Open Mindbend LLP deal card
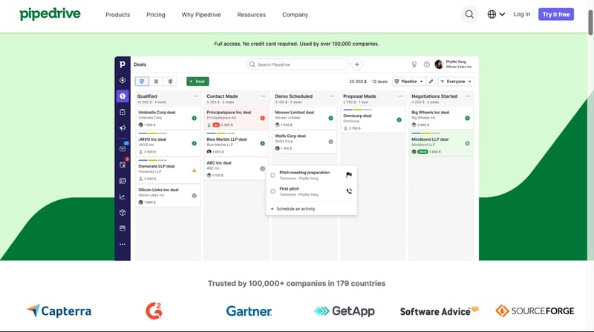The width and height of the screenshot is (594, 332). [441, 143]
